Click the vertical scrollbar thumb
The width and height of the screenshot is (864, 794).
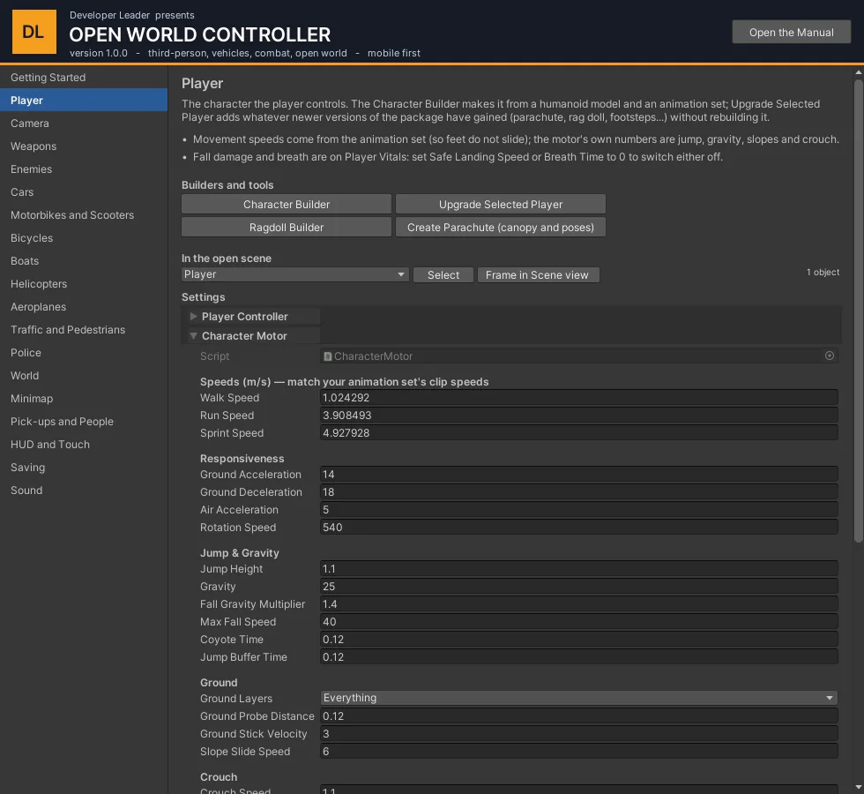point(859,311)
